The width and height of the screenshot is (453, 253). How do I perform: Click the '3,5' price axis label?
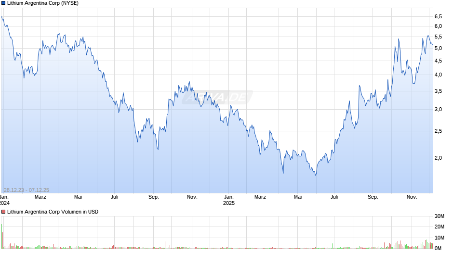(438, 91)
